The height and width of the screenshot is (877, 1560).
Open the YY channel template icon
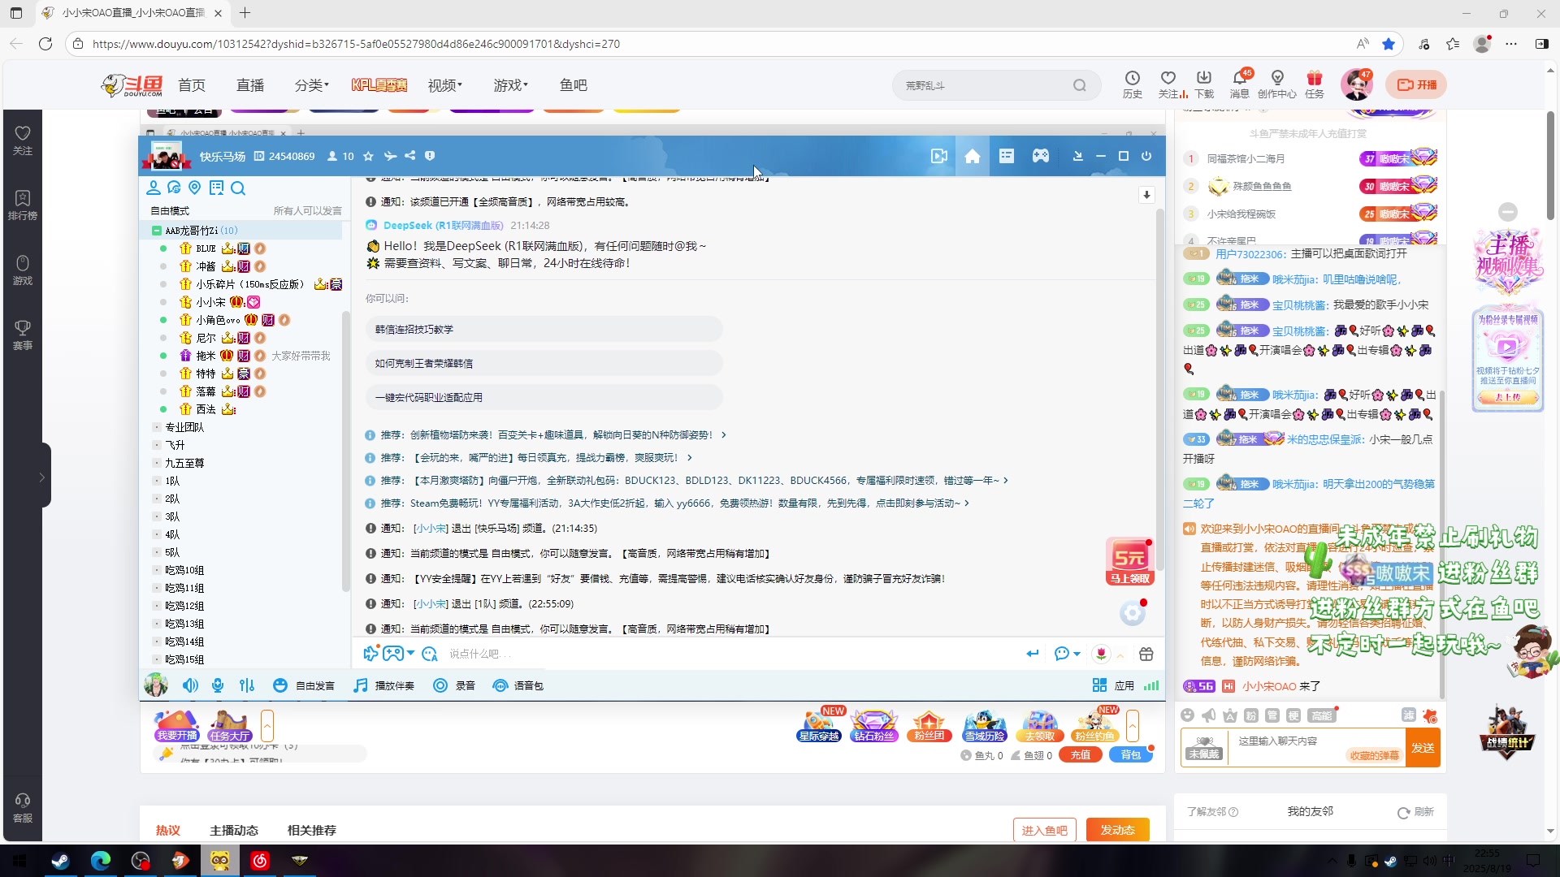pyautogui.click(x=1007, y=156)
